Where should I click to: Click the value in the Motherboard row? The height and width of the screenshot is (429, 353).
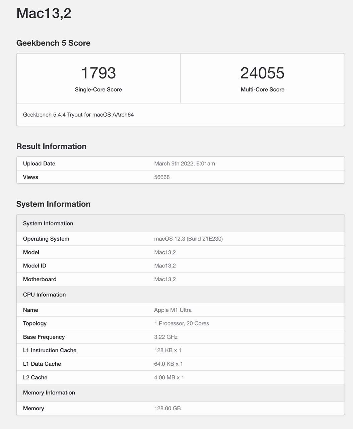[165, 279]
